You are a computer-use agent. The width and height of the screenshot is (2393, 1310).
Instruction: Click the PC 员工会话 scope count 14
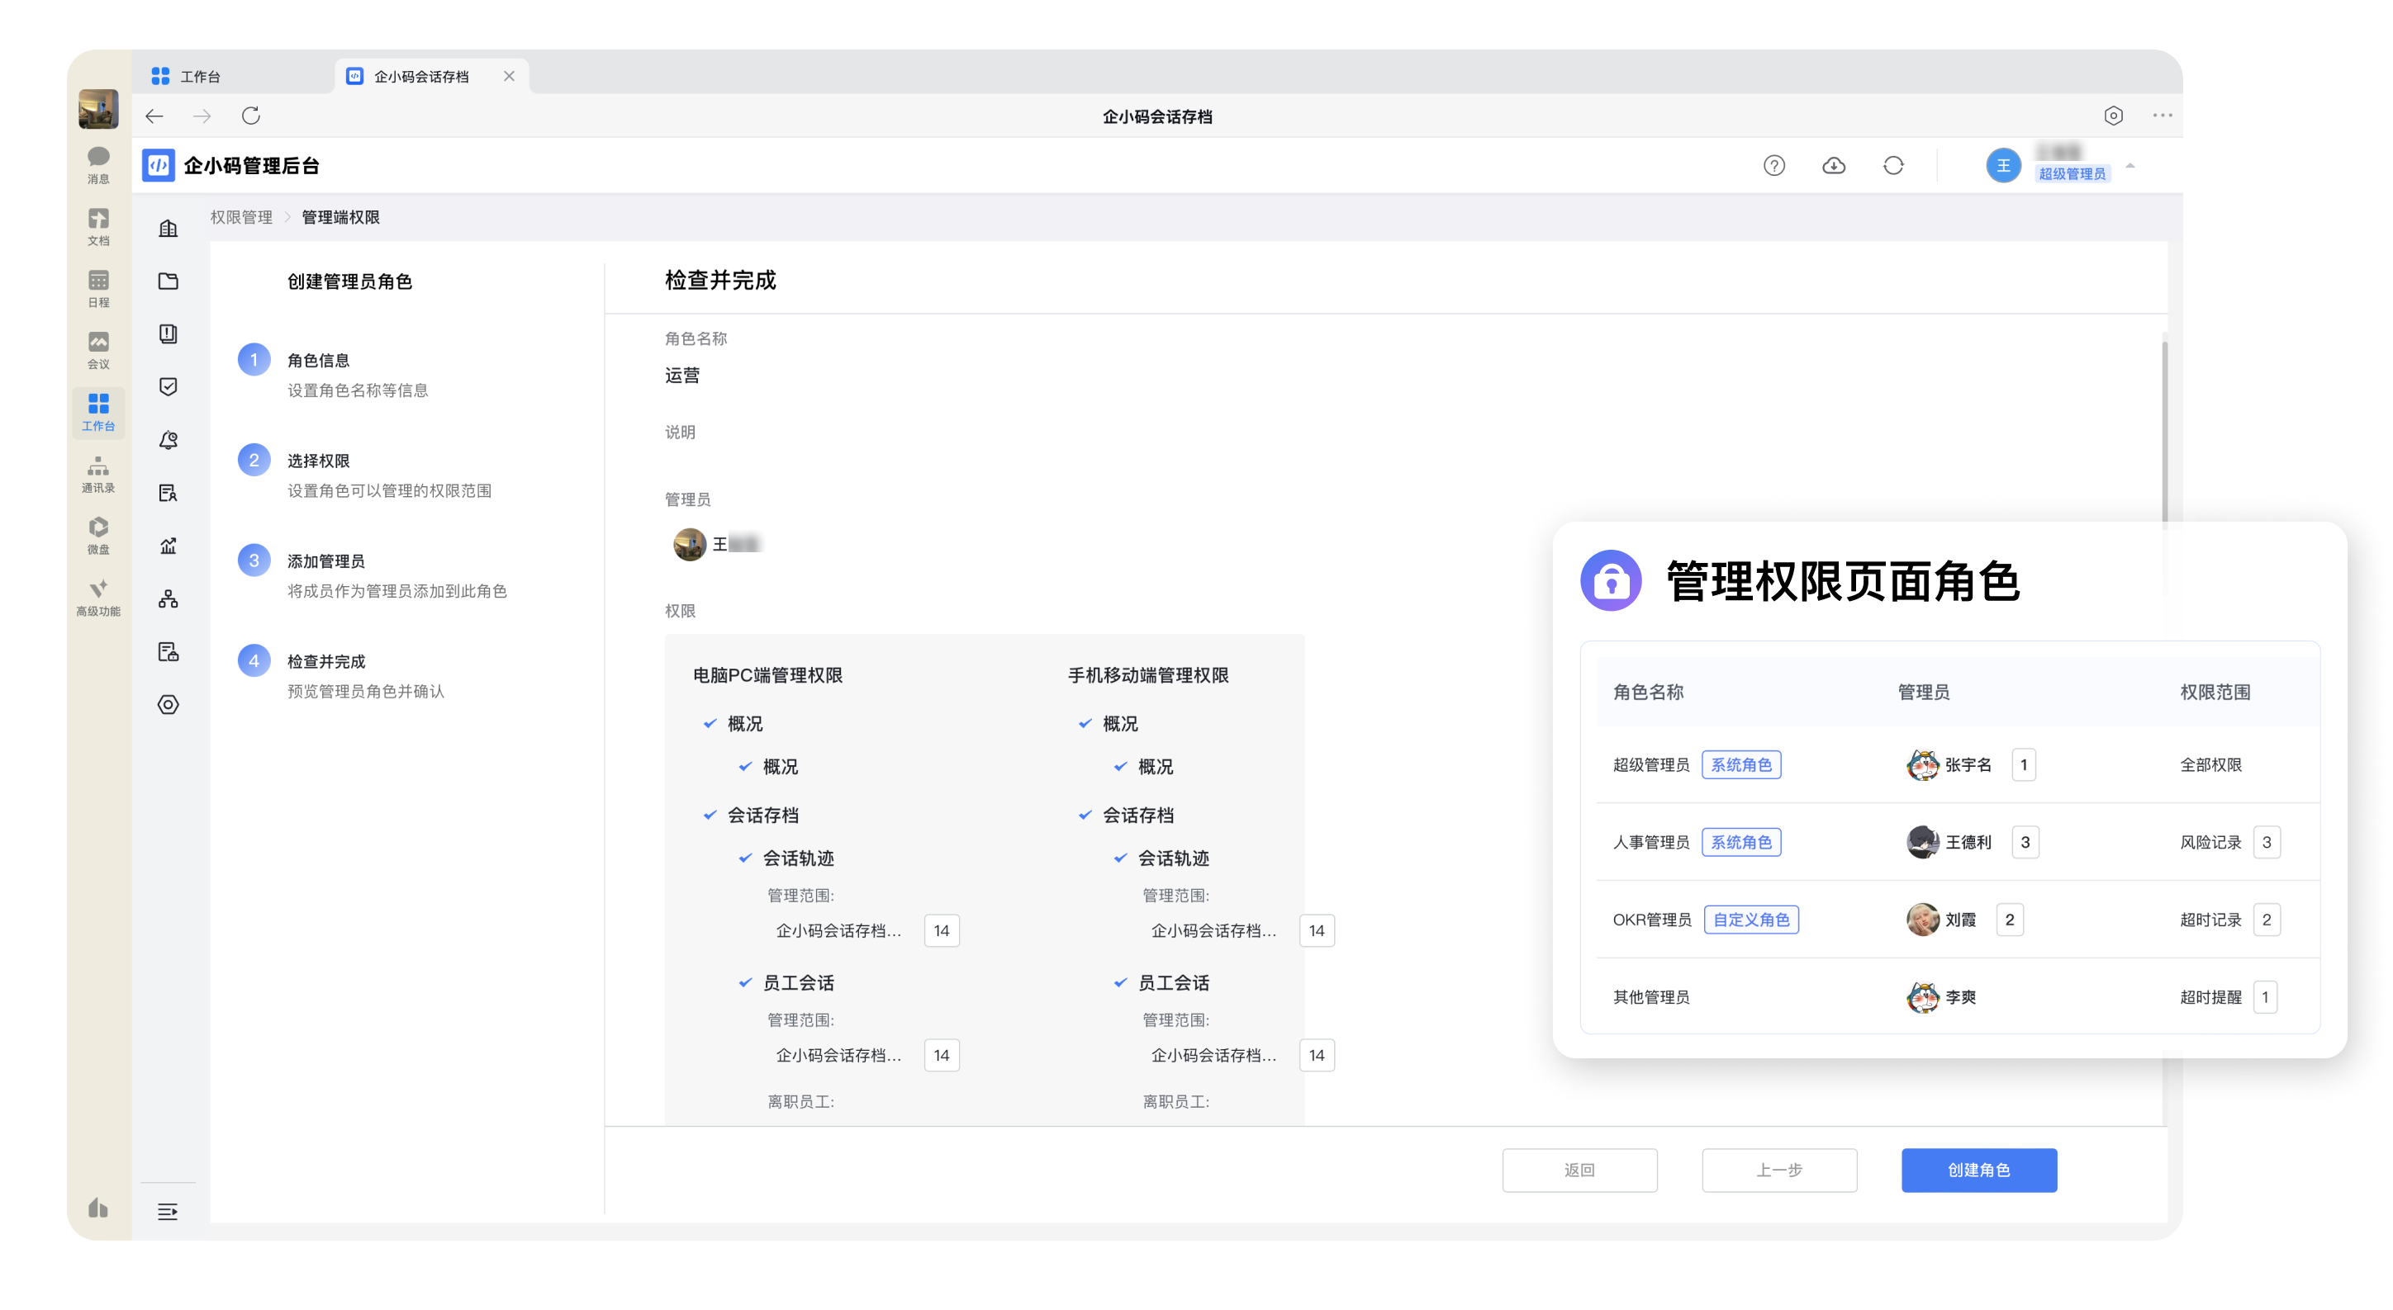coord(942,1055)
